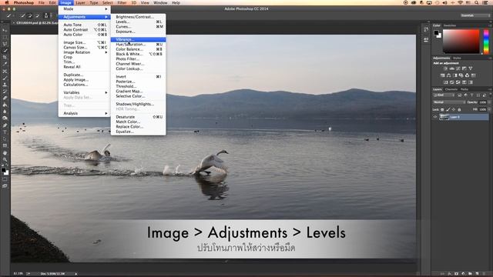Select the Quick Selection tool

tap(5, 51)
